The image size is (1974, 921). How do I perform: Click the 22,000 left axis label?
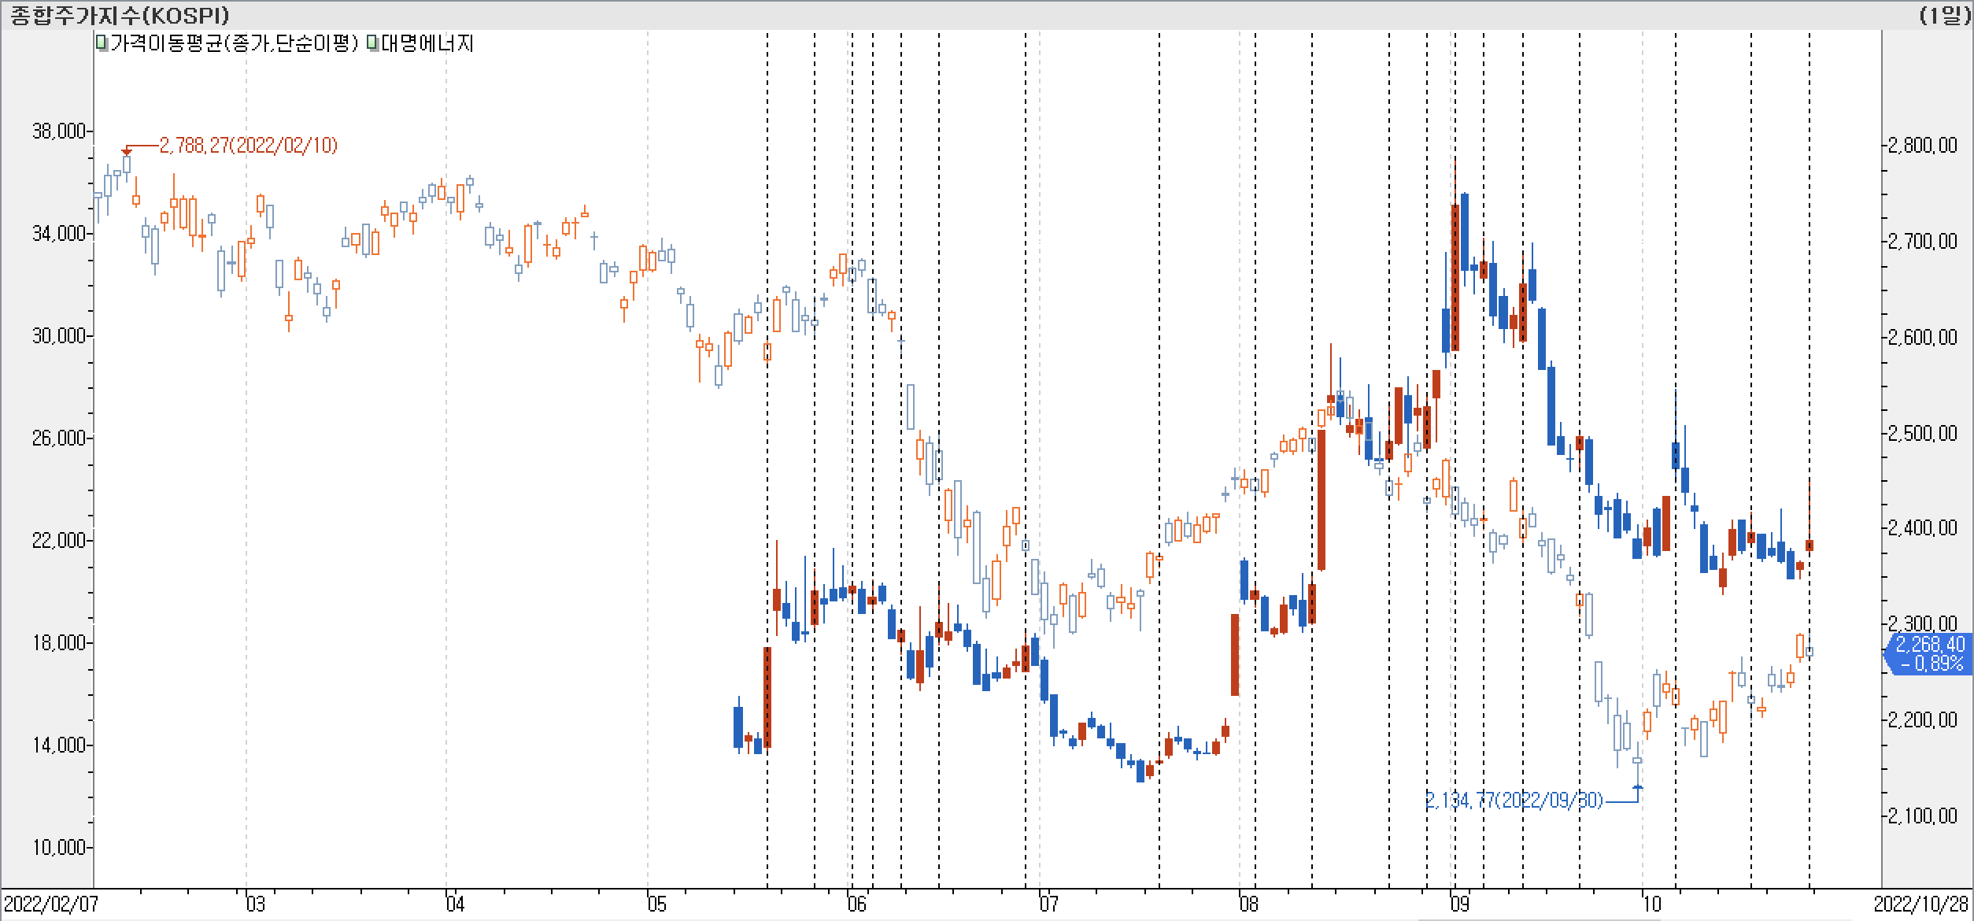58,540
